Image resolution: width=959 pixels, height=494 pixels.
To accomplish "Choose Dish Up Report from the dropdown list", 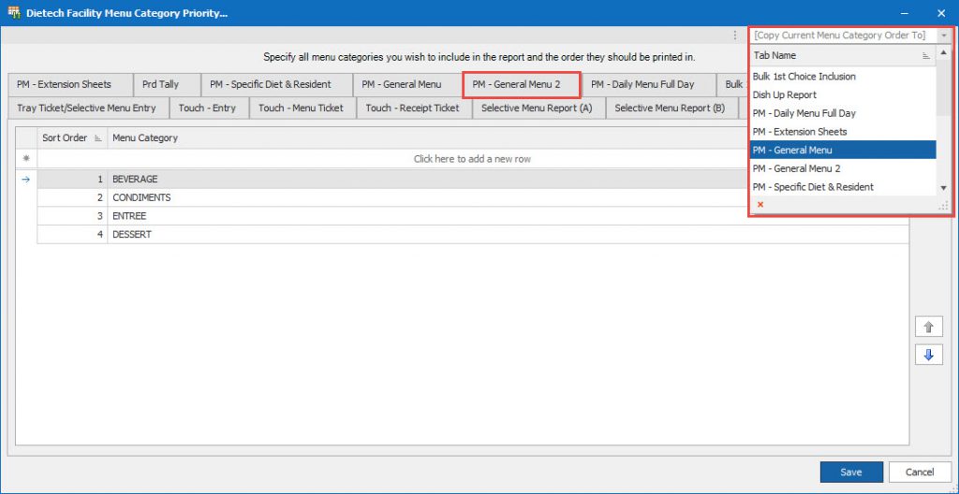I will click(x=785, y=94).
